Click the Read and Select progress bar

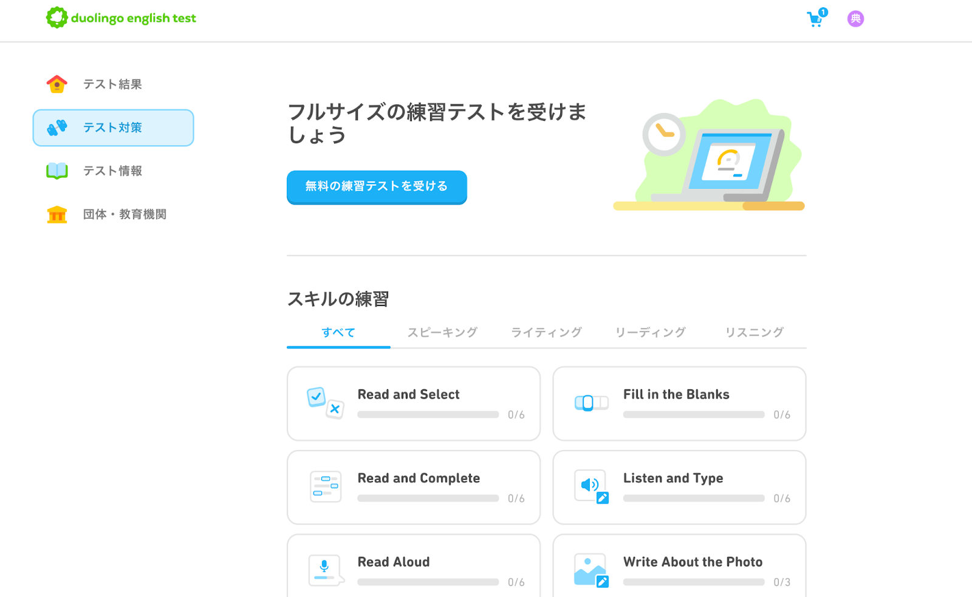(x=428, y=415)
